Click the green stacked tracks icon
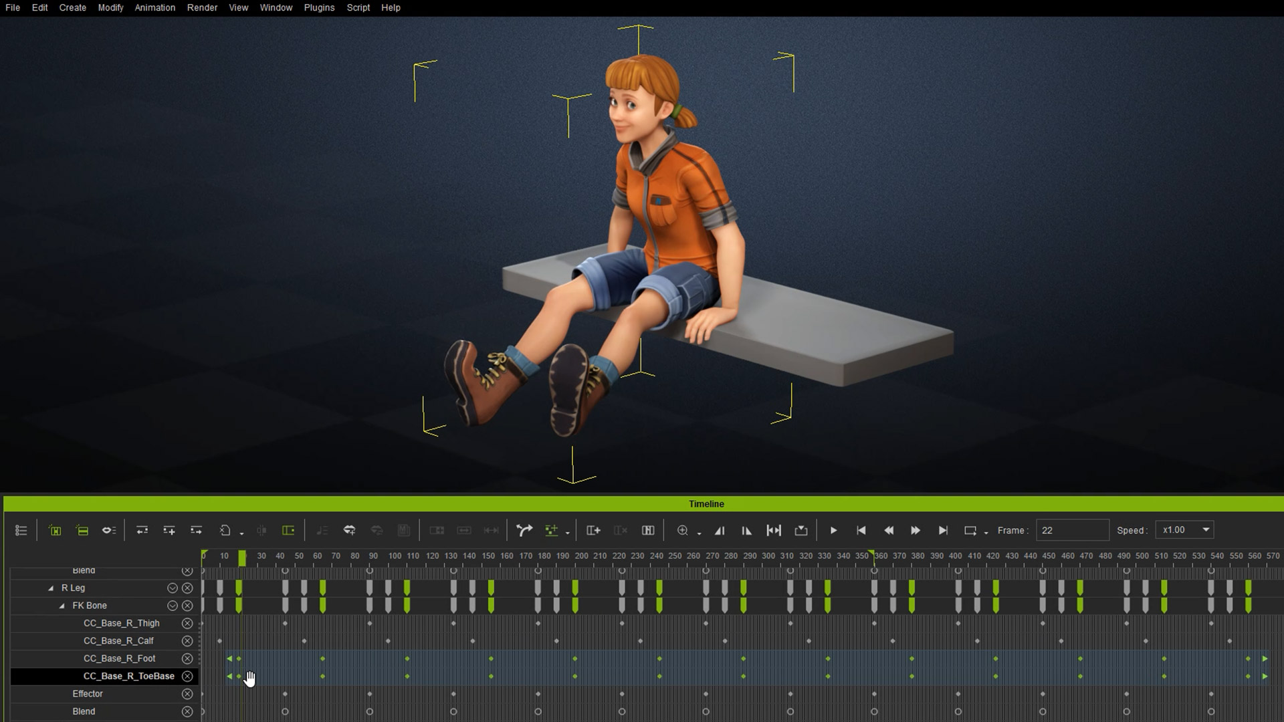1284x722 pixels. click(82, 530)
